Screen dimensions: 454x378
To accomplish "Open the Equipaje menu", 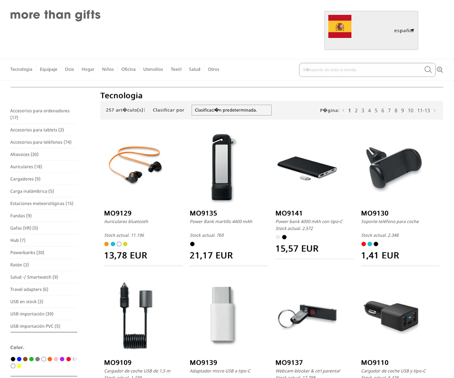I will 48,69.
